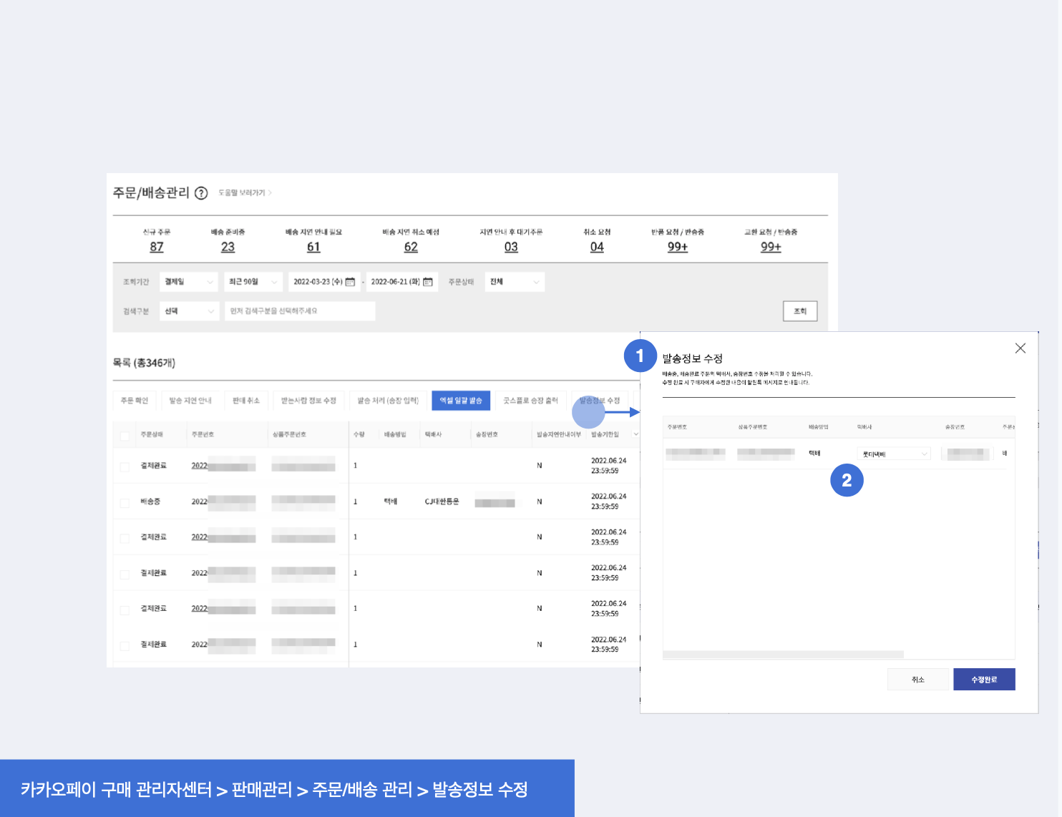Click the tracking number field in the dialog
Image resolution: width=1062 pixels, height=817 pixels.
[966, 454]
